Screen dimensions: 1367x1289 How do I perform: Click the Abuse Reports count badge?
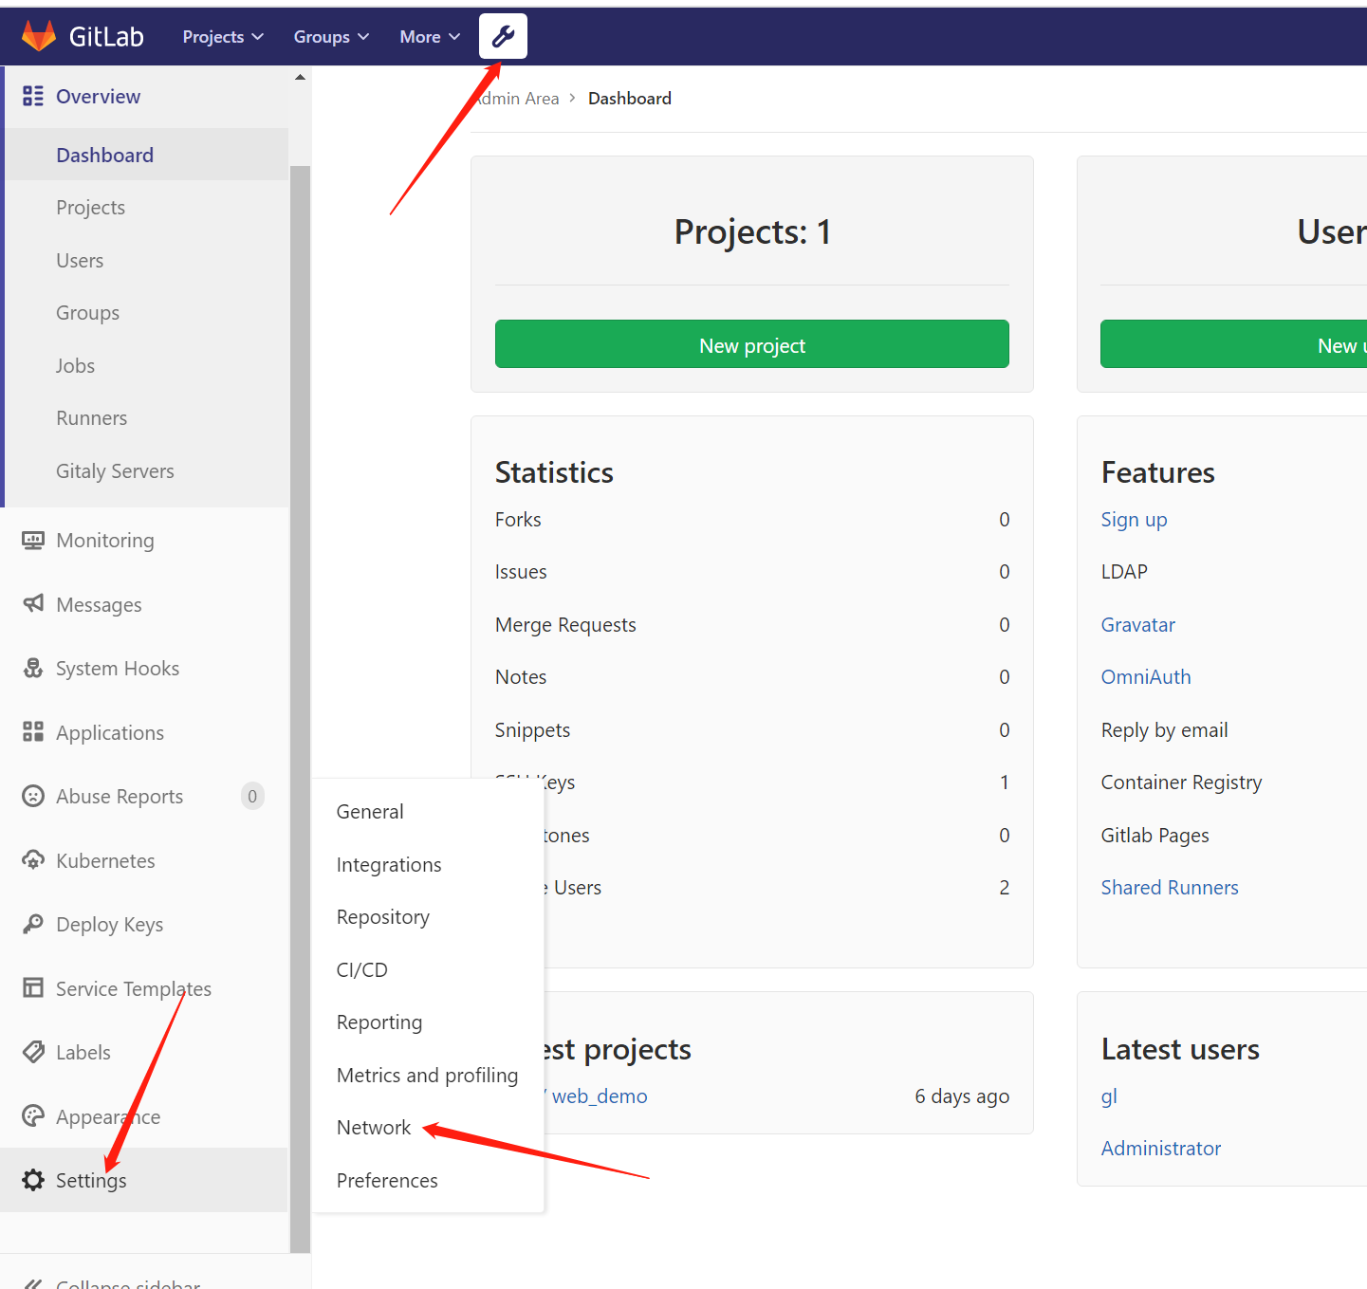[x=252, y=796]
